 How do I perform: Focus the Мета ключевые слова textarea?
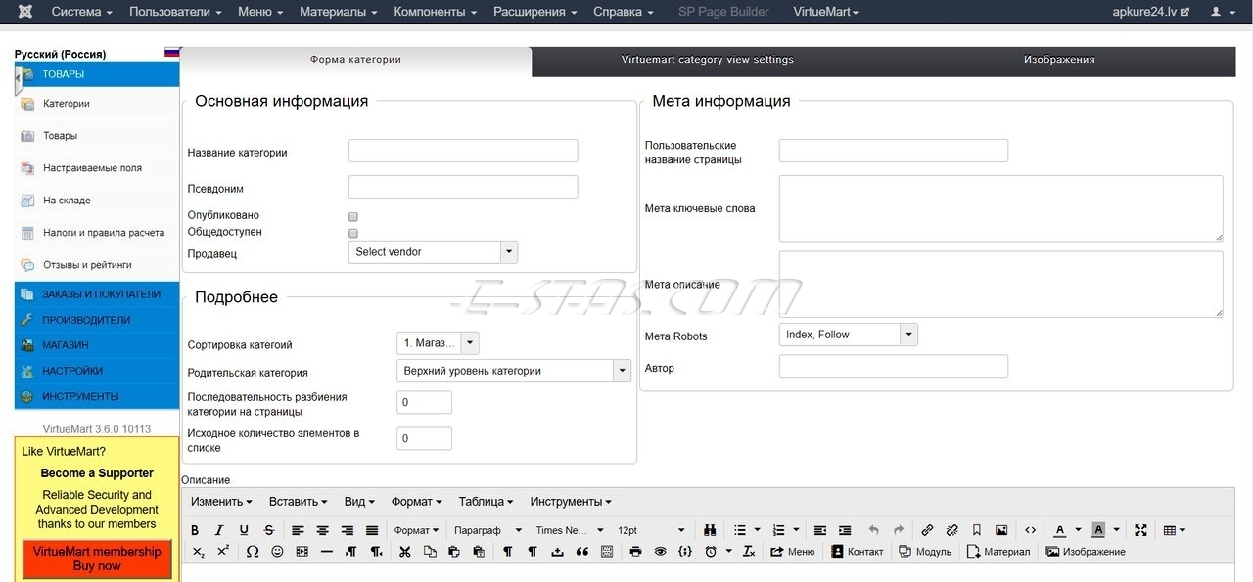[x=1001, y=208]
